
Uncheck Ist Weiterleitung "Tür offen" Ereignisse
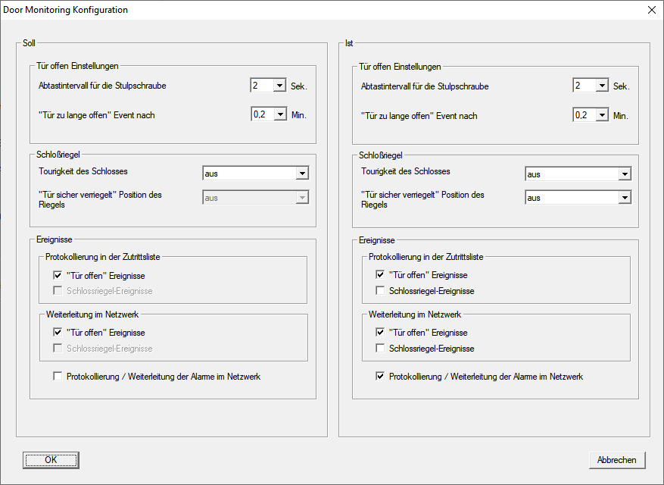click(381, 333)
